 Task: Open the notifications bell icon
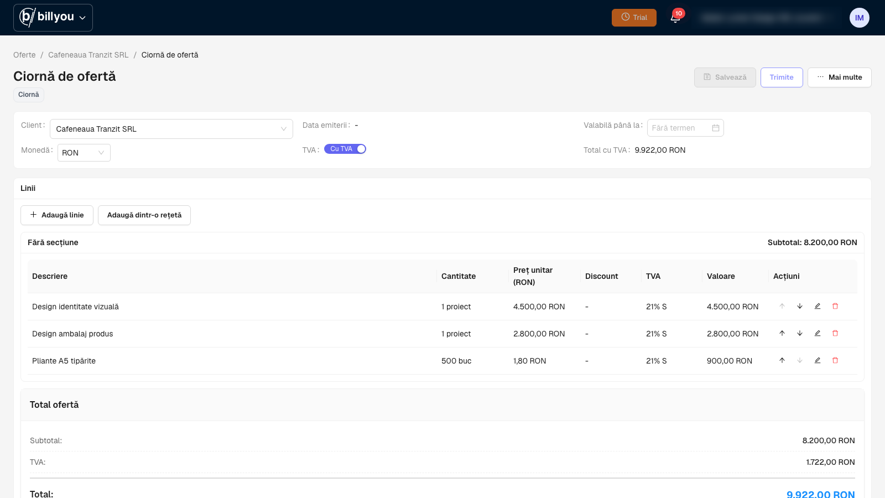[x=675, y=18]
